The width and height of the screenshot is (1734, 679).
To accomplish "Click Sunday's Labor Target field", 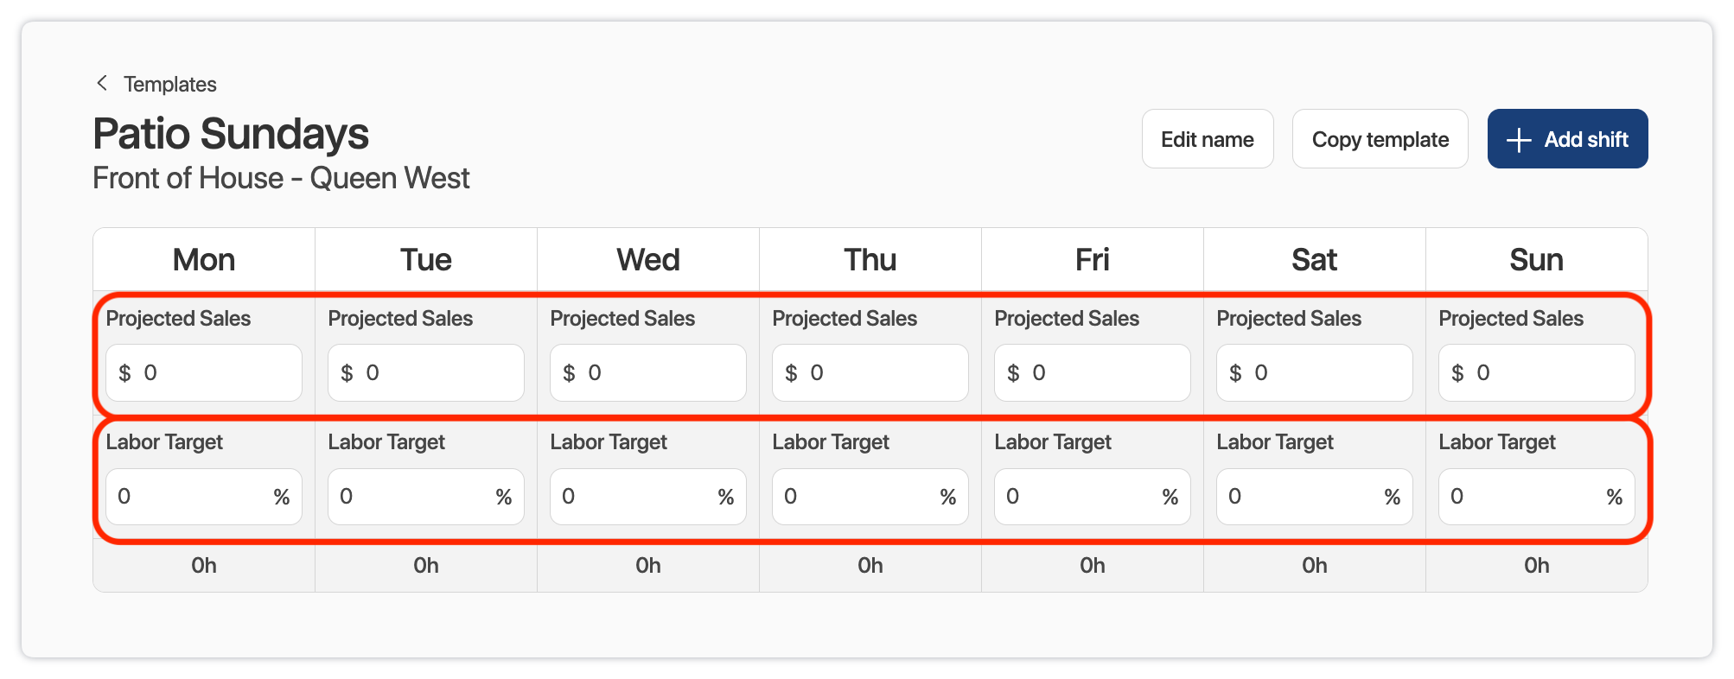I will click(1527, 497).
